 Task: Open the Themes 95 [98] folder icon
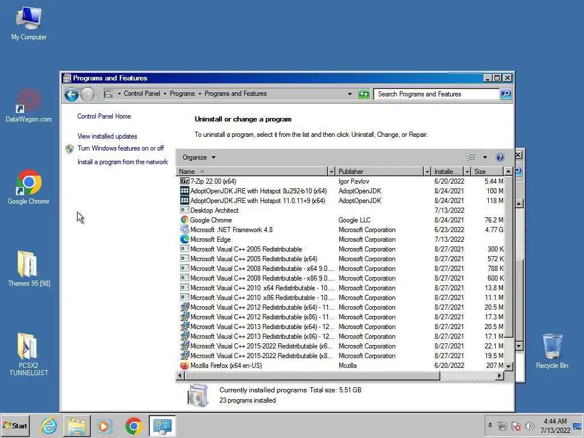click(x=29, y=269)
